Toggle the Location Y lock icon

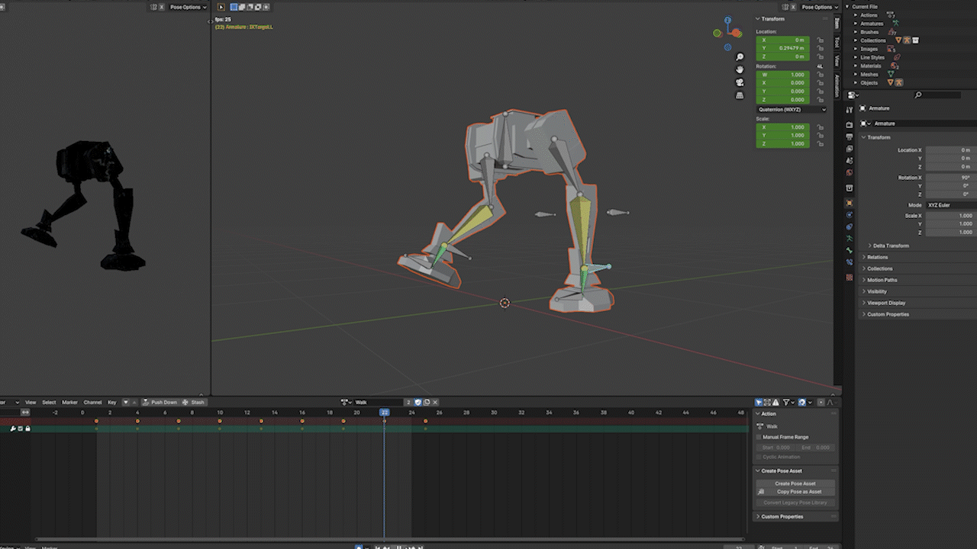pyautogui.click(x=821, y=48)
